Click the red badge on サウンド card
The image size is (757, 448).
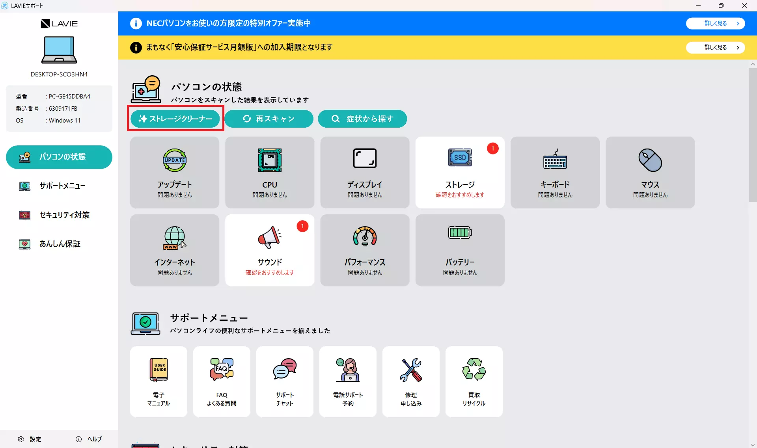click(x=302, y=226)
